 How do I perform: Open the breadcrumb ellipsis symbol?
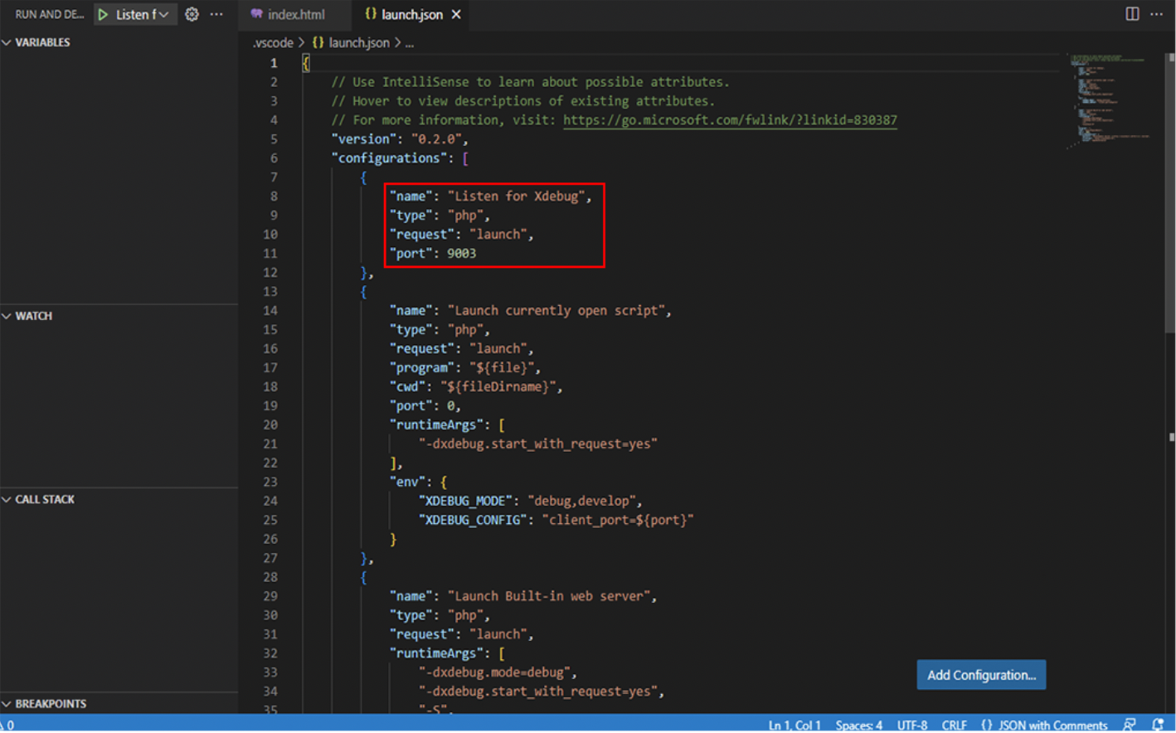coord(410,42)
